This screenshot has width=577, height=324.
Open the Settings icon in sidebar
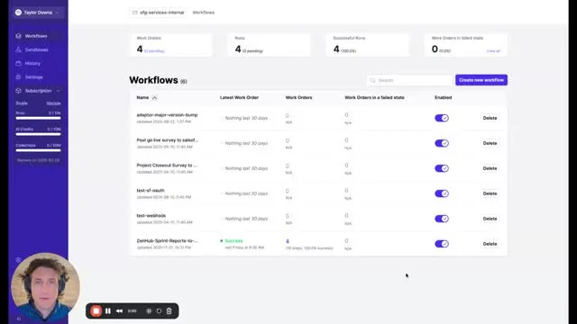(x=18, y=77)
